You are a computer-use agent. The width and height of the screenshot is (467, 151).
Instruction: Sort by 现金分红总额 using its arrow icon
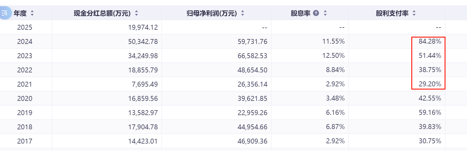(136, 13)
